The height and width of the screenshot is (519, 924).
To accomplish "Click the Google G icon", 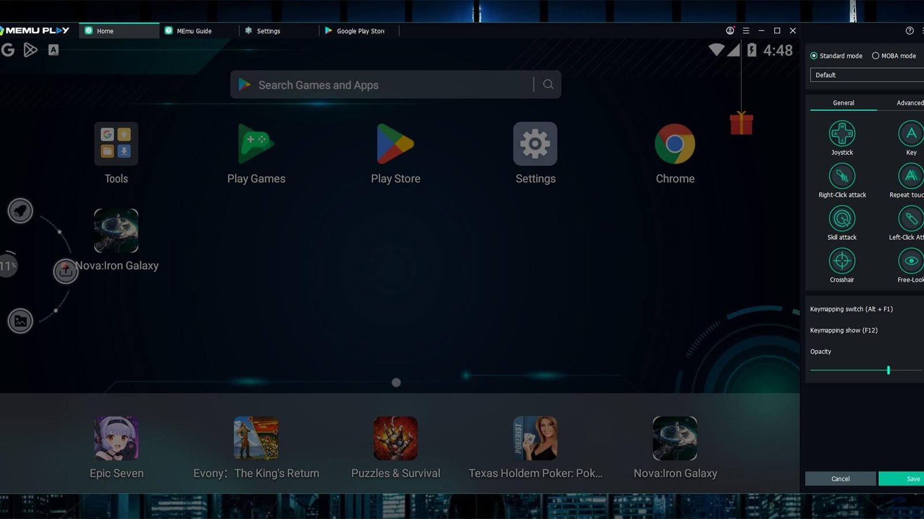I will coord(8,50).
